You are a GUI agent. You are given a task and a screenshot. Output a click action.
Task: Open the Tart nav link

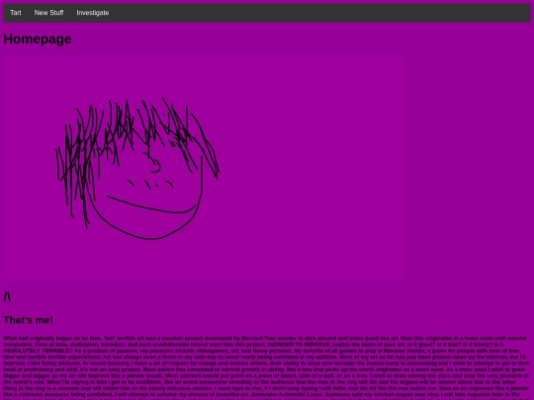pos(16,13)
